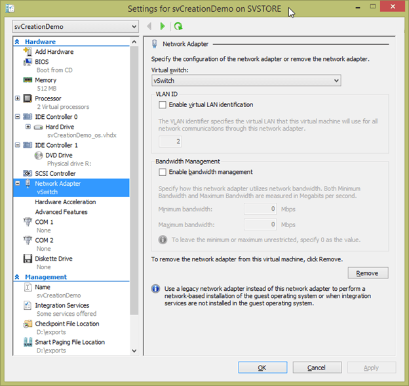Click the SCSI Controller icon
Image resolution: width=409 pixels, height=386 pixels.
click(x=28, y=173)
